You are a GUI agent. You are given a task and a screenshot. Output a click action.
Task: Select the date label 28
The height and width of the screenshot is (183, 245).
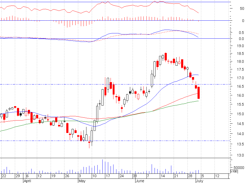click(190, 176)
